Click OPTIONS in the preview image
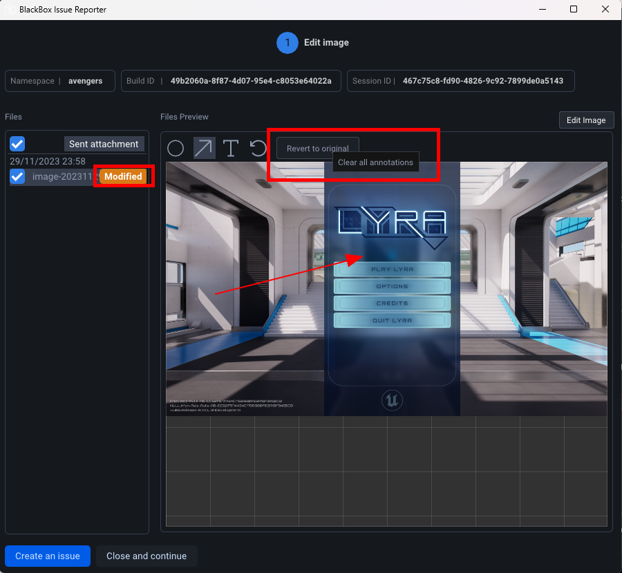Viewport: 622px width, 573px height. point(392,286)
